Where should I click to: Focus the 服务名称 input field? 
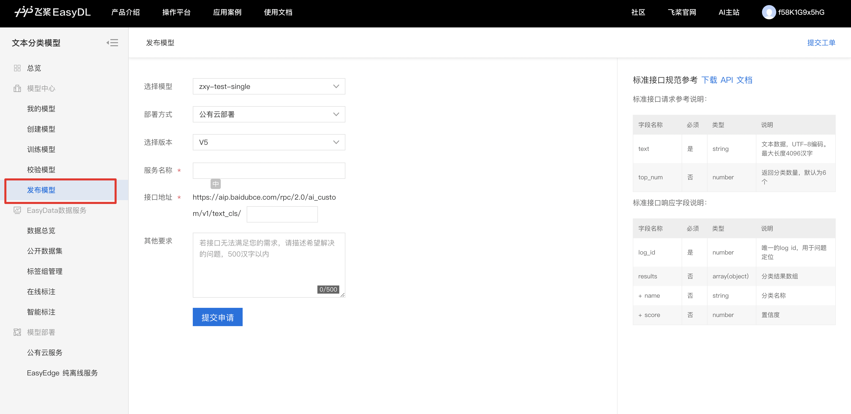[269, 170]
